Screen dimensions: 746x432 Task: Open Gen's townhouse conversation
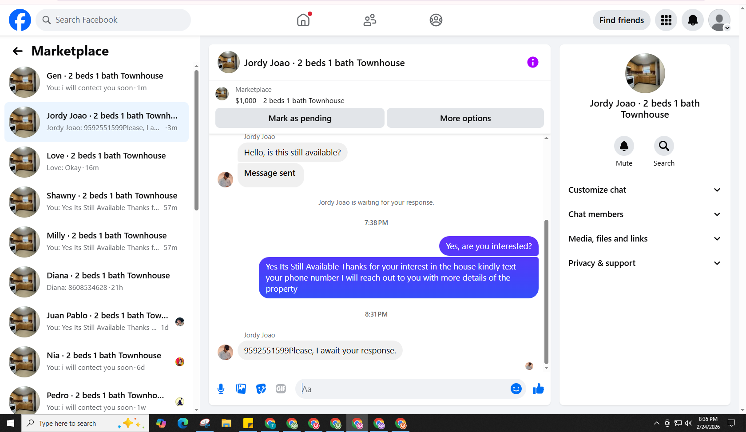point(96,82)
